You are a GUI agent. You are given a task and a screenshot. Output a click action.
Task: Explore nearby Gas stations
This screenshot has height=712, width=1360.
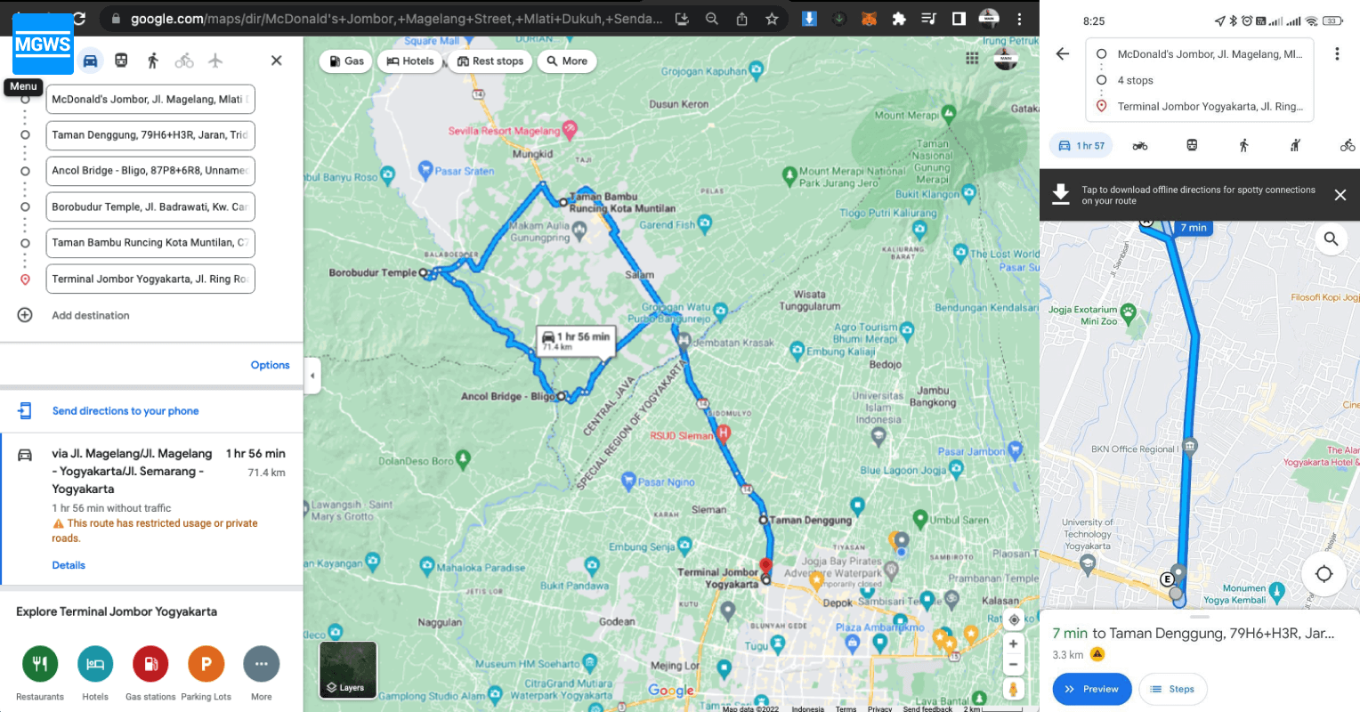coord(150,664)
